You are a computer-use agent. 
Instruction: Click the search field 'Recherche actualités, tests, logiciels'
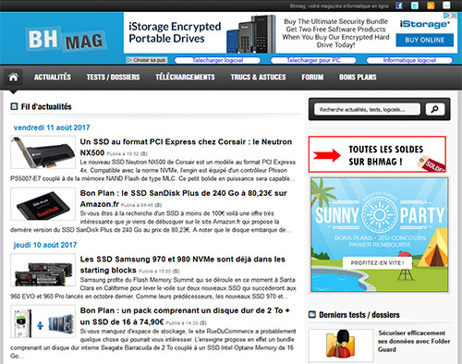[367, 109]
